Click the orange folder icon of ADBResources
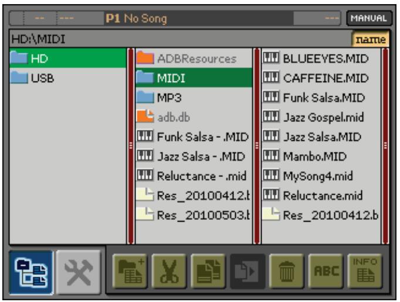Viewport: 400px width, 302px height. tap(145, 57)
